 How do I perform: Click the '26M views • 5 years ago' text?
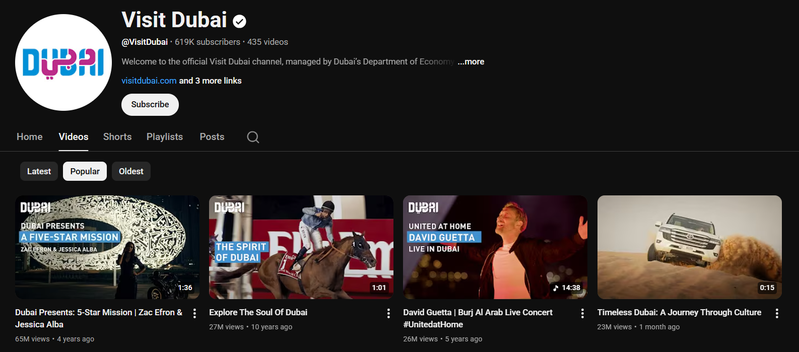click(x=443, y=339)
